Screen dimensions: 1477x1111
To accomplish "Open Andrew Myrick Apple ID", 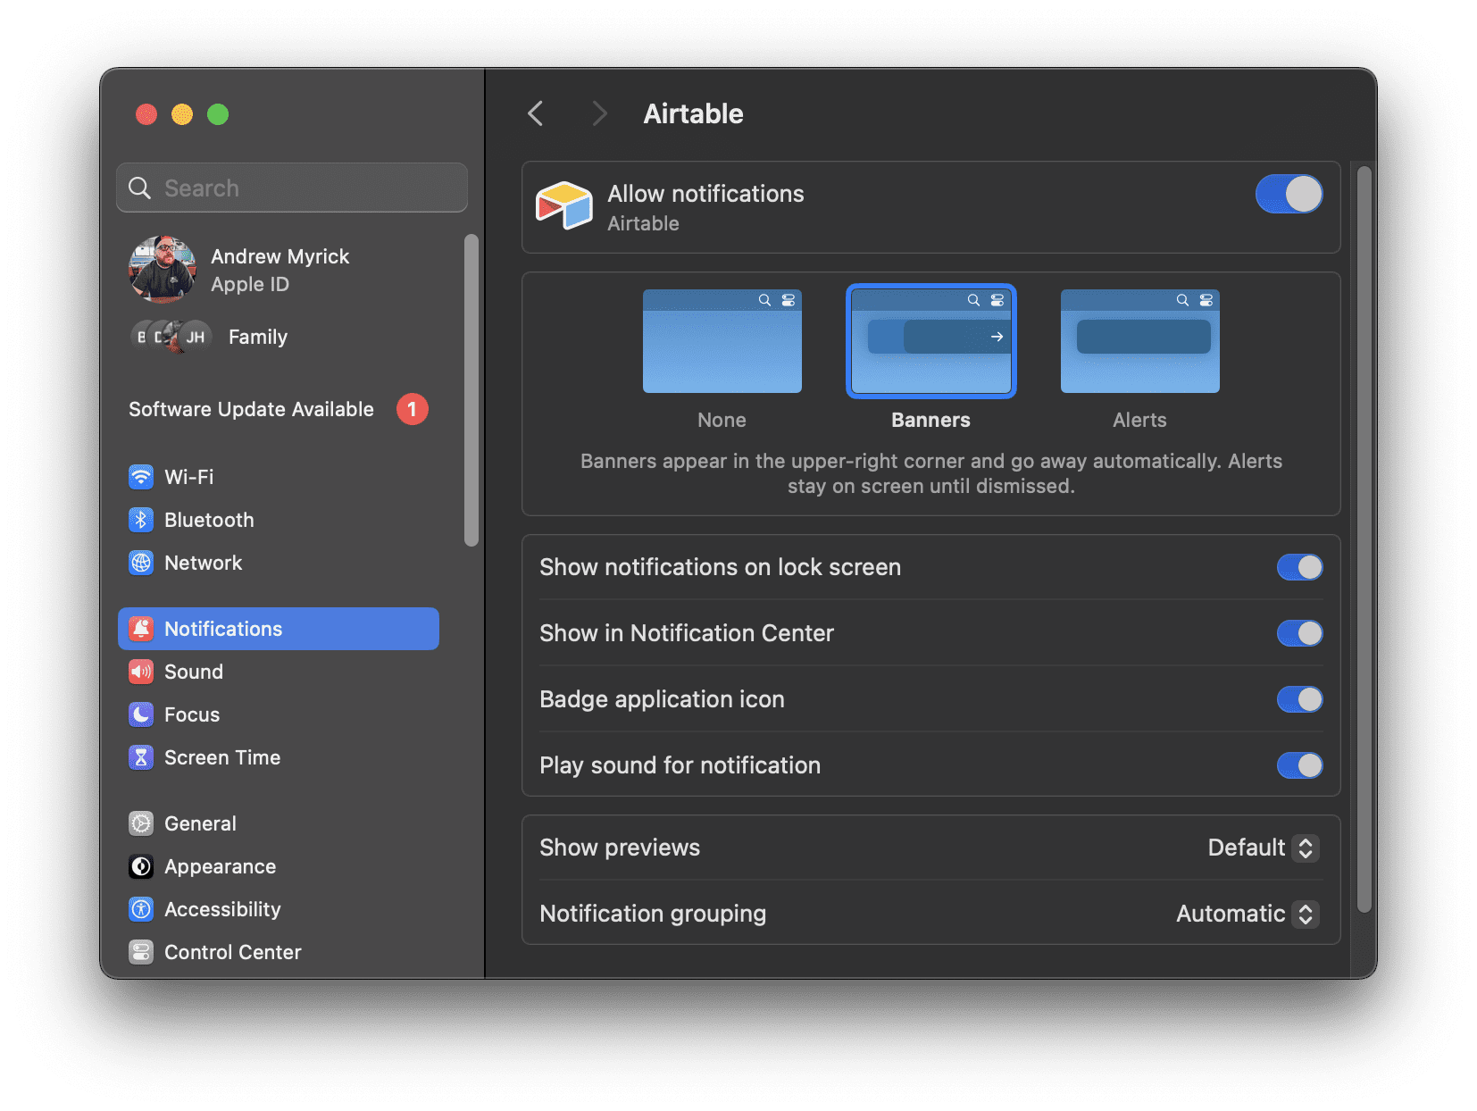I will point(279,270).
